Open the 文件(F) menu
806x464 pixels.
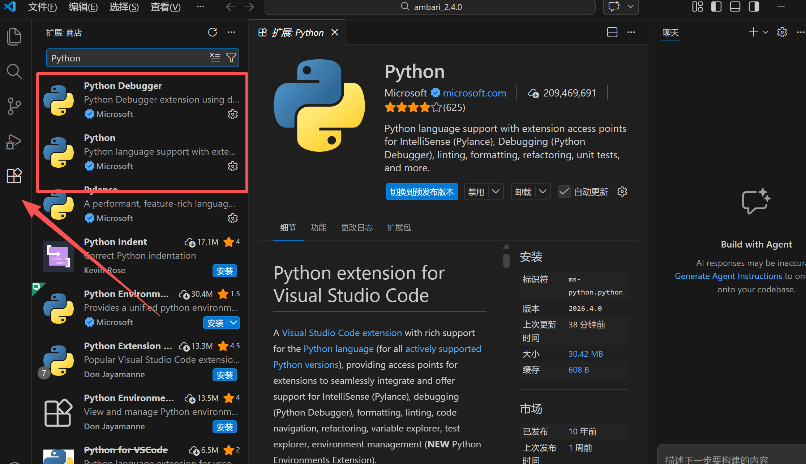[x=42, y=7]
